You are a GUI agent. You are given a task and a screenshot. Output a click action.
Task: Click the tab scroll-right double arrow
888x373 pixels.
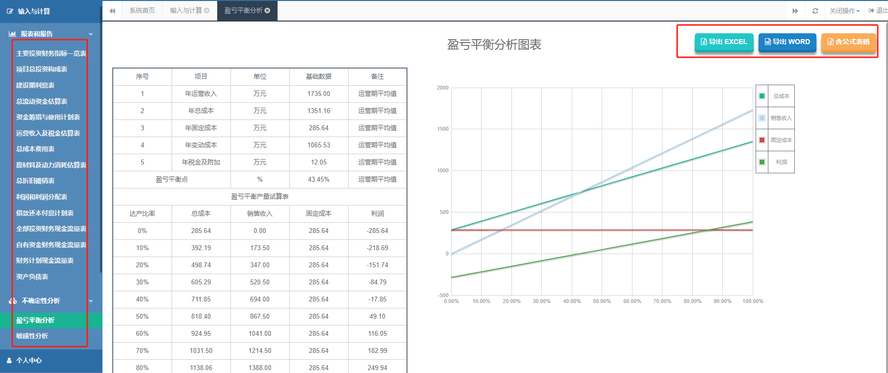tap(795, 11)
